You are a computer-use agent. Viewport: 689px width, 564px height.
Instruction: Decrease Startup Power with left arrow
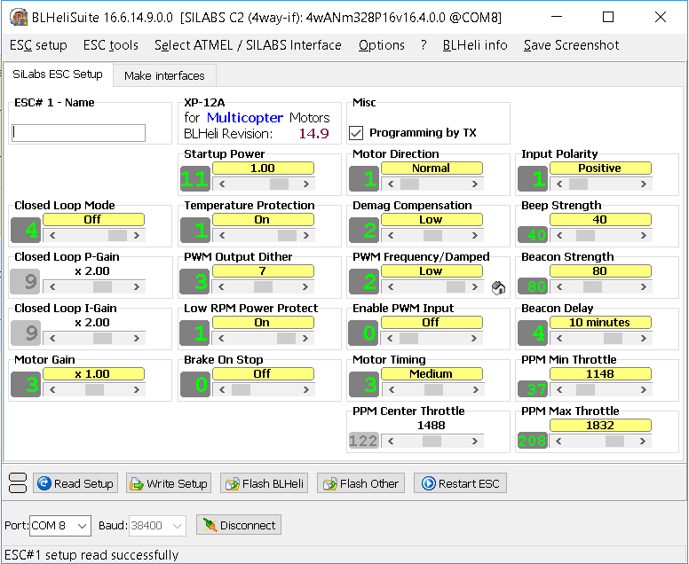point(222,184)
